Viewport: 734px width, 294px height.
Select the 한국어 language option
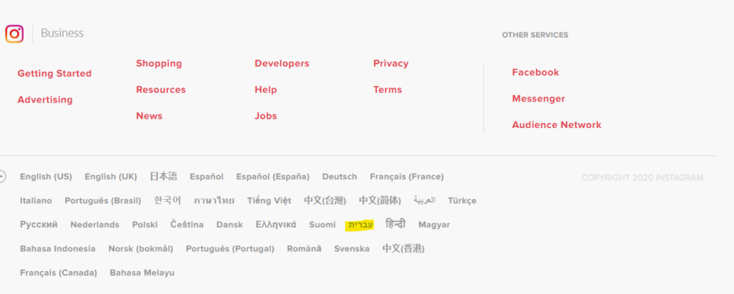[167, 200]
